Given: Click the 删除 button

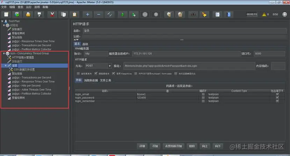Looking at the screenshot, I should tap(192, 146).
